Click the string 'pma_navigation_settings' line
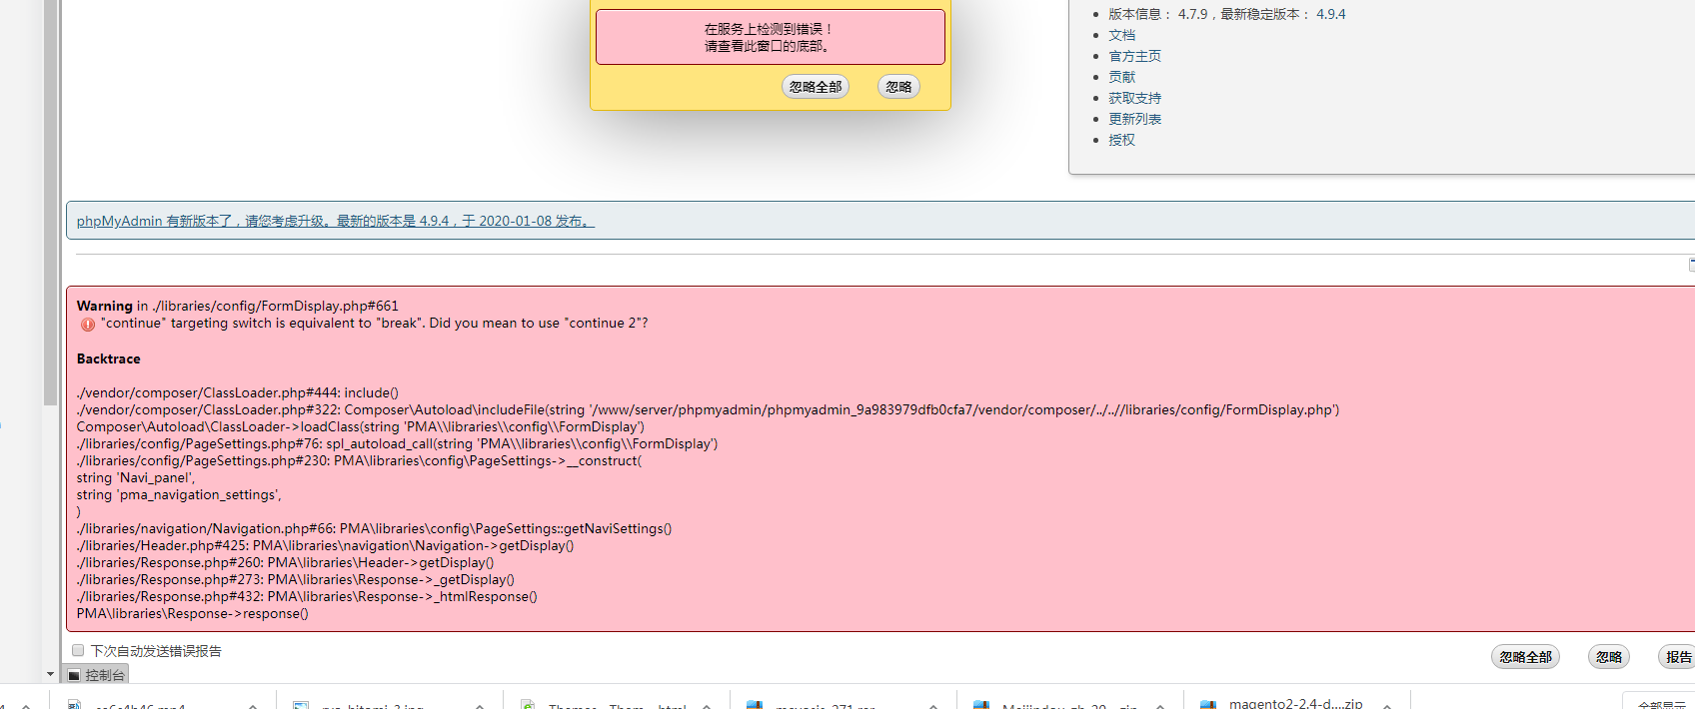 click(x=179, y=494)
